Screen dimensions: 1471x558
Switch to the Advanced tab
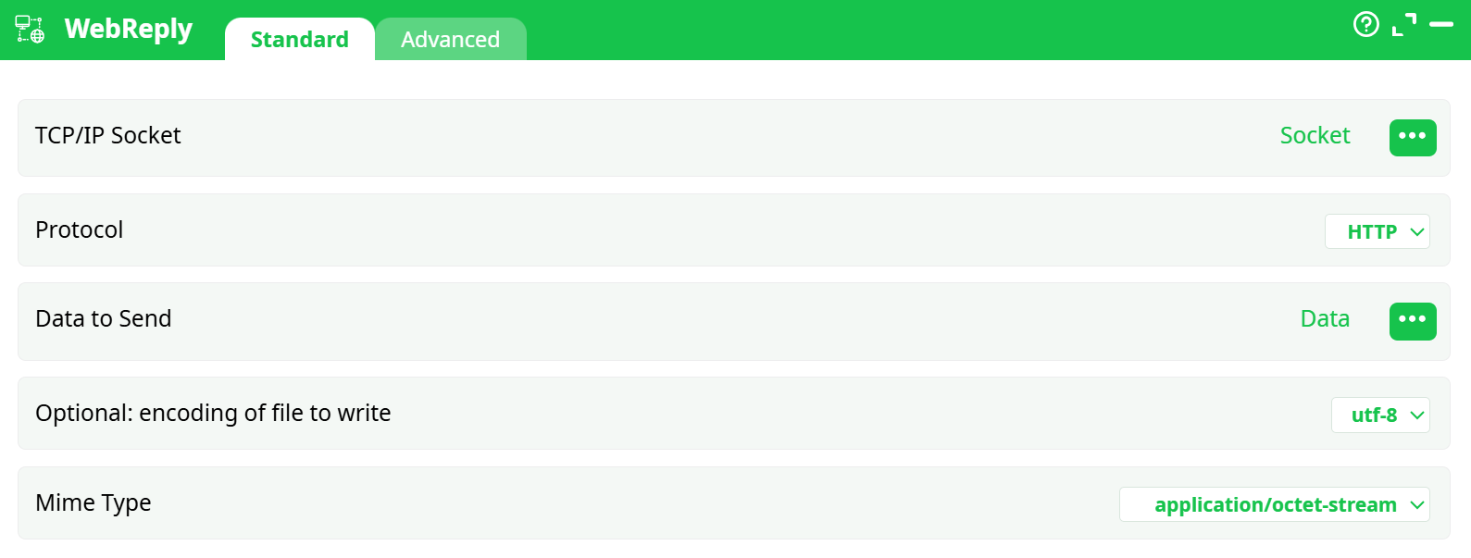point(450,40)
